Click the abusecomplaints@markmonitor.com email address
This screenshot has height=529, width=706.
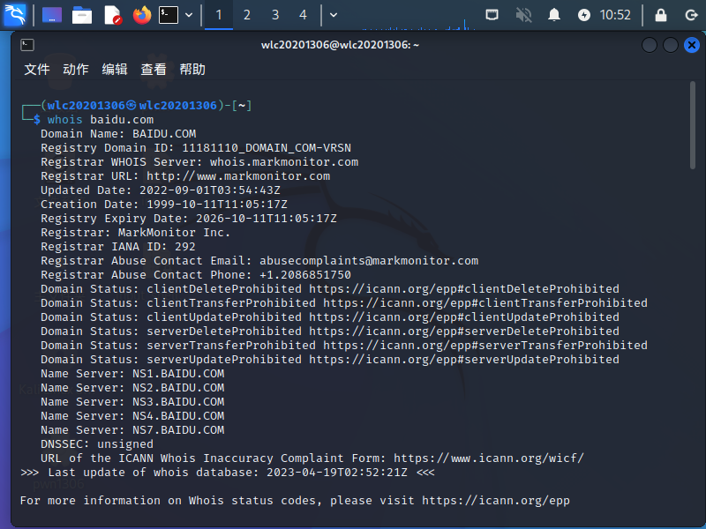(x=369, y=260)
